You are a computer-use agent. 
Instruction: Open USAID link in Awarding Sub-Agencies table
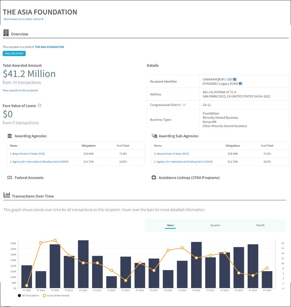point(183,162)
